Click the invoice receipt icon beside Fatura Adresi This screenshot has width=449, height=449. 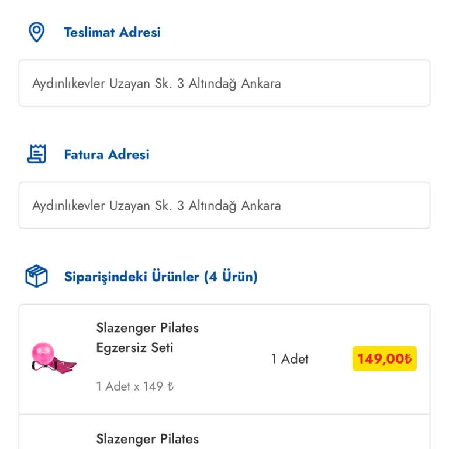[x=37, y=154]
